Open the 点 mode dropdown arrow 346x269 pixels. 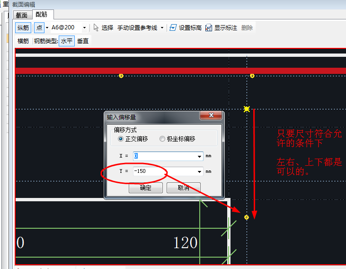tap(47, 28)
